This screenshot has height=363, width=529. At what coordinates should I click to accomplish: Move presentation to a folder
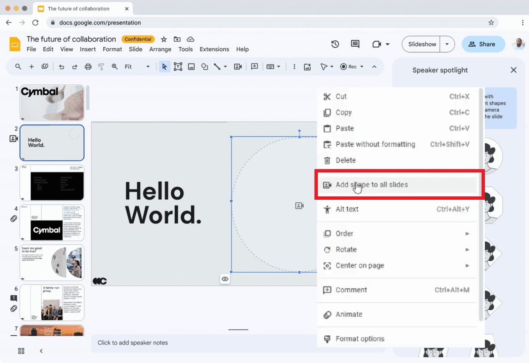177,39
